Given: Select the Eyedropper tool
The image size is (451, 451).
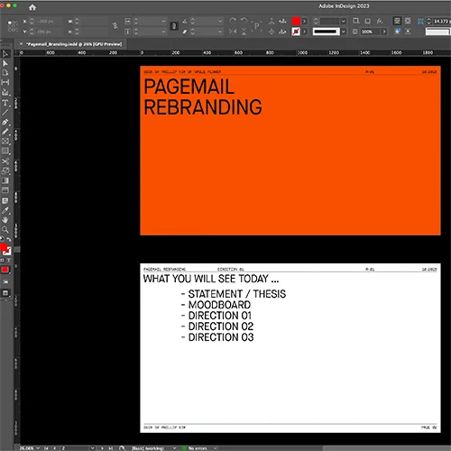Looking at the screenshot, I should click(x=5, y=210).
